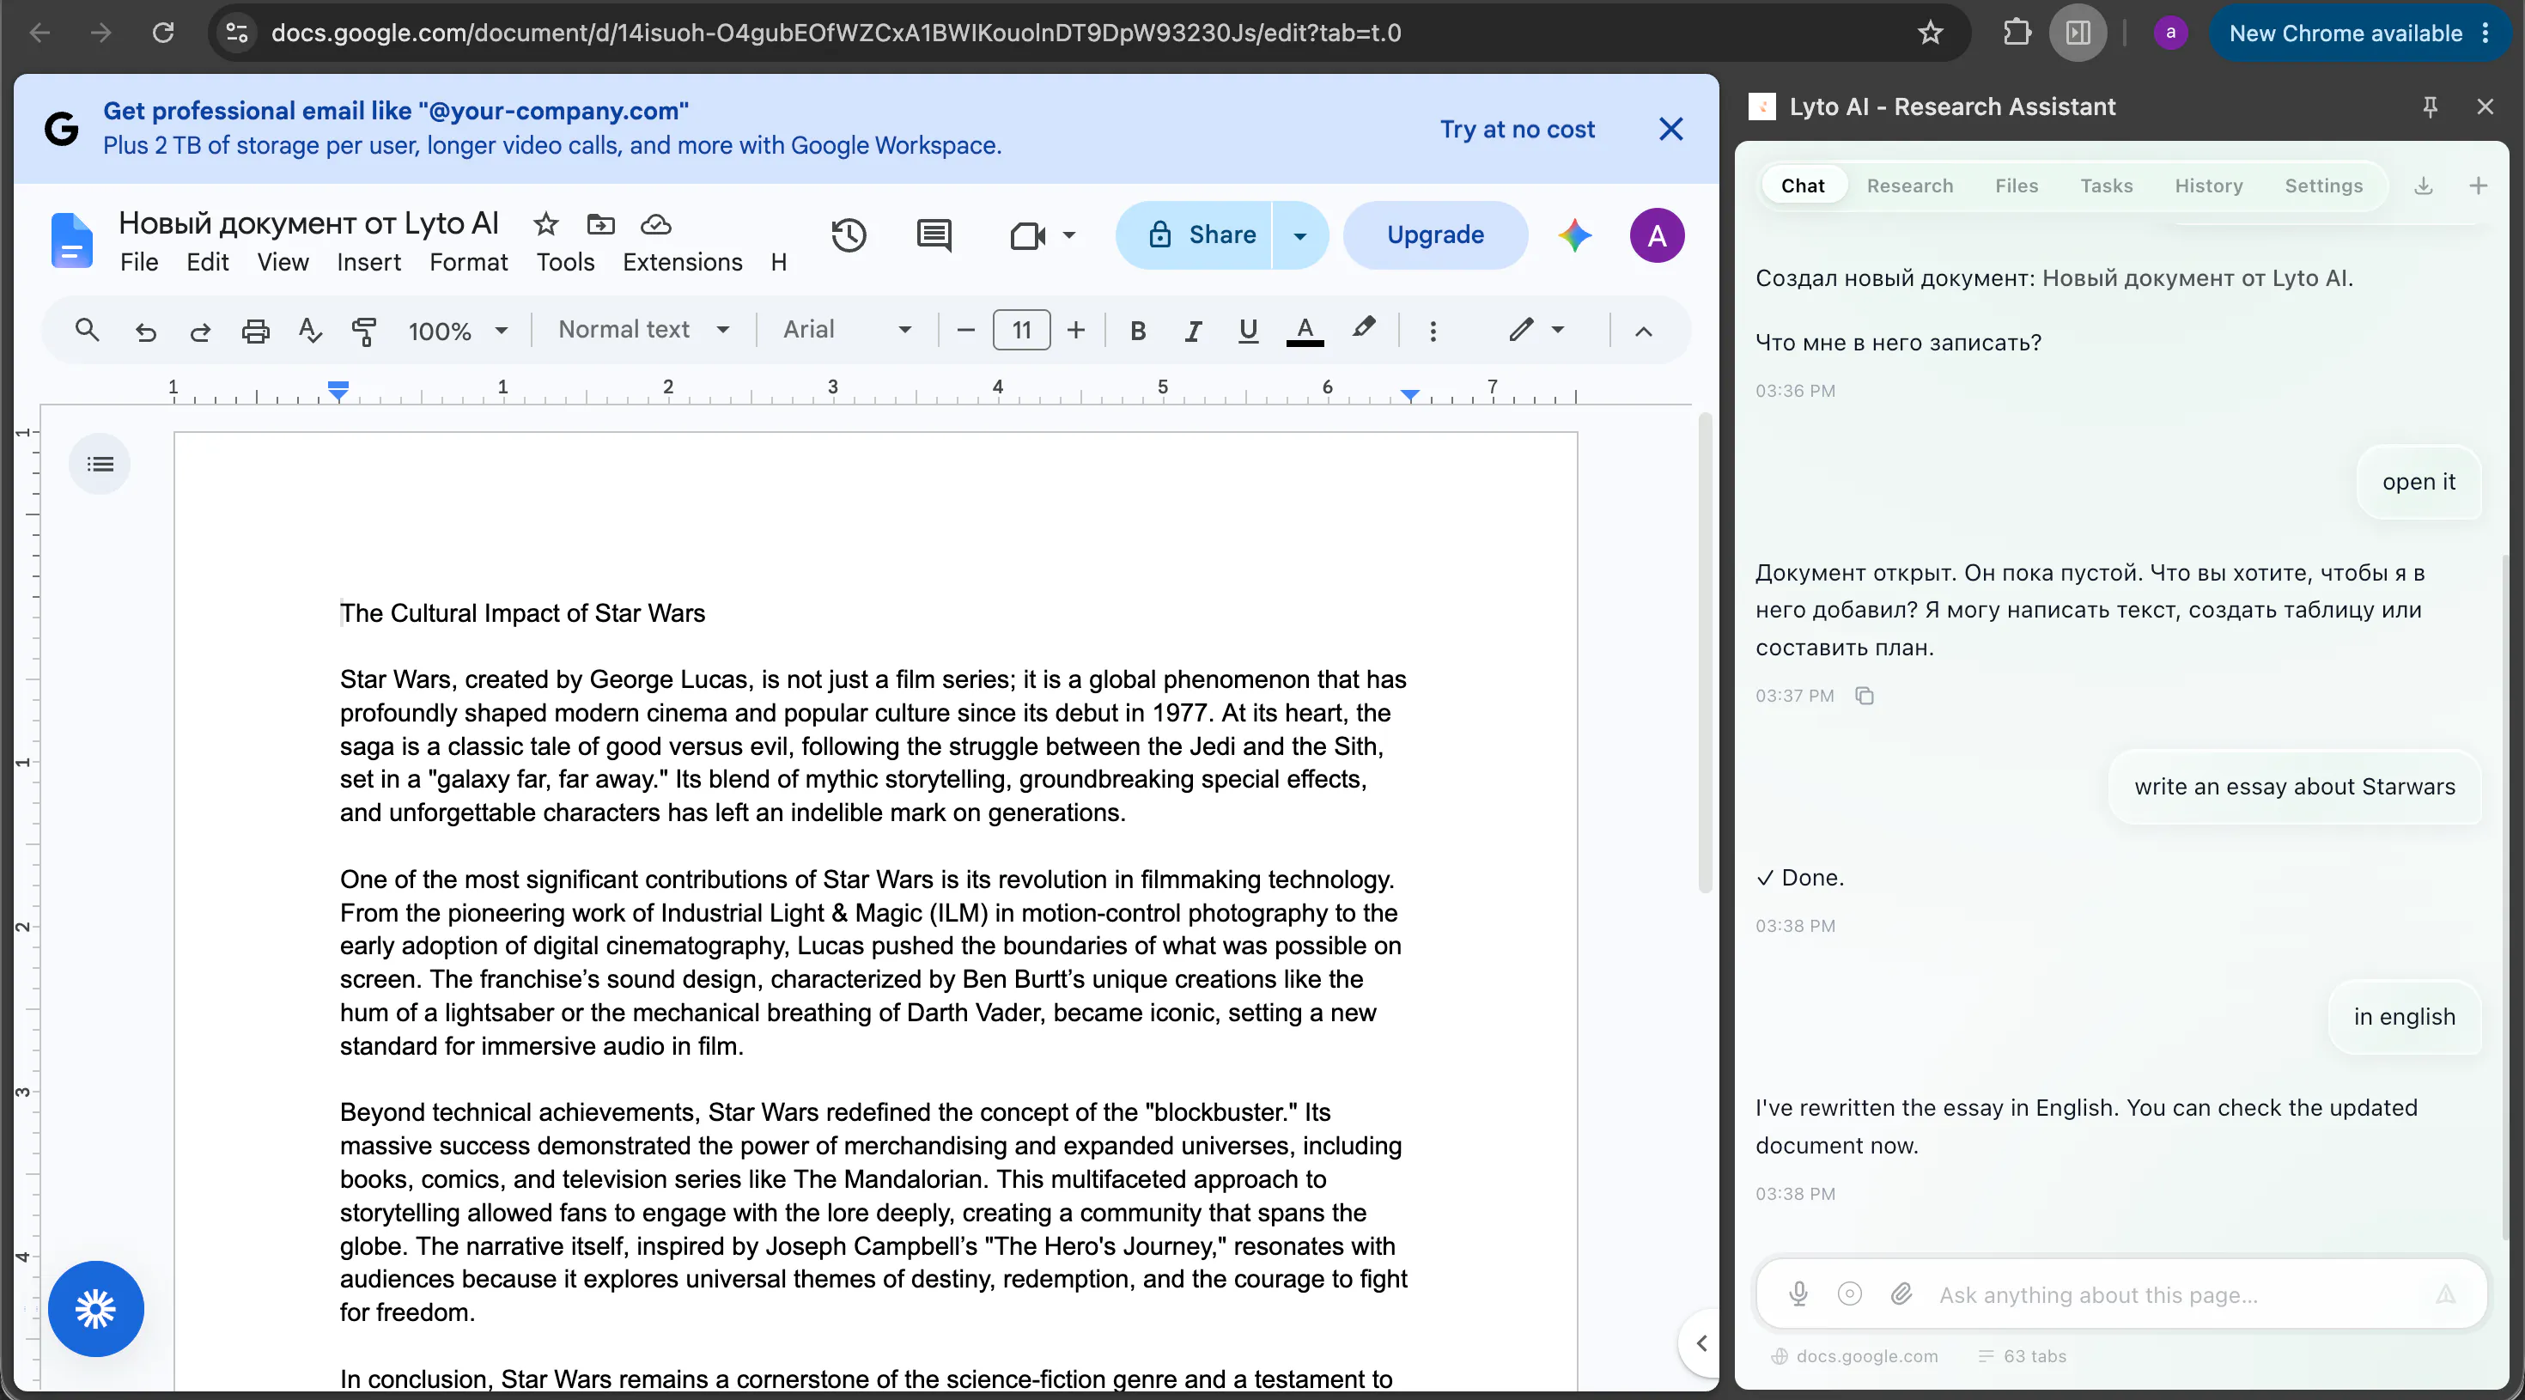Open the File menu
The width and height of the screenshot is (2525, 1400).
click(139, 263)
